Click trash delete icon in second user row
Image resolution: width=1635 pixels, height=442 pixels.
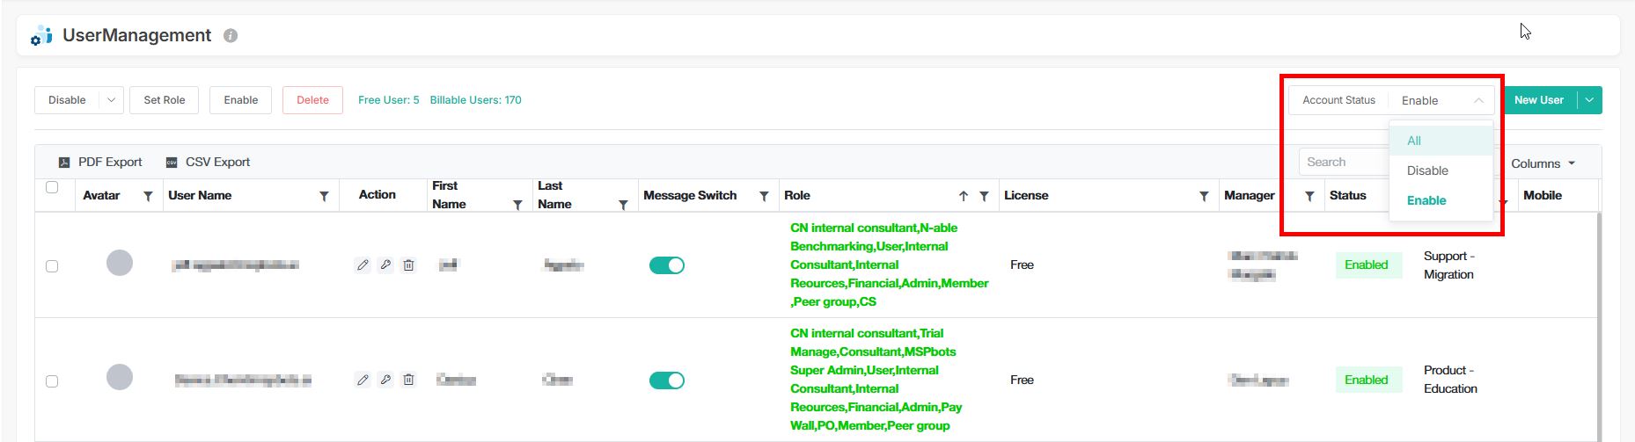click(408, 380)
